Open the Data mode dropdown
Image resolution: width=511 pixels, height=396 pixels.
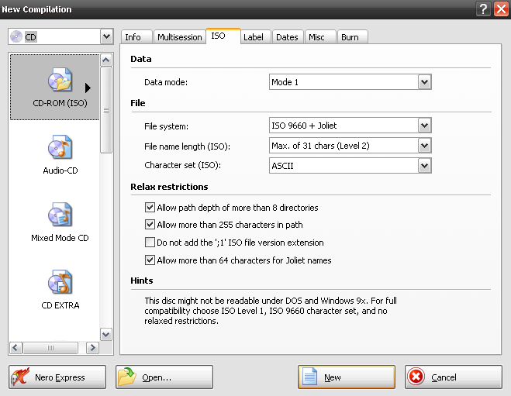tap(424, 82)
